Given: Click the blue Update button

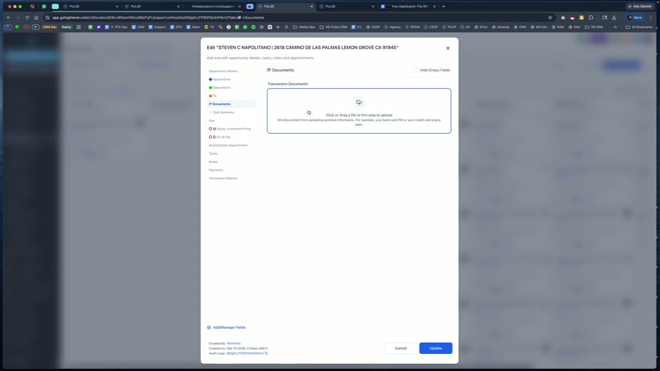Looking at the screenshot, I should pyautogui.click(x=436, y=348).
